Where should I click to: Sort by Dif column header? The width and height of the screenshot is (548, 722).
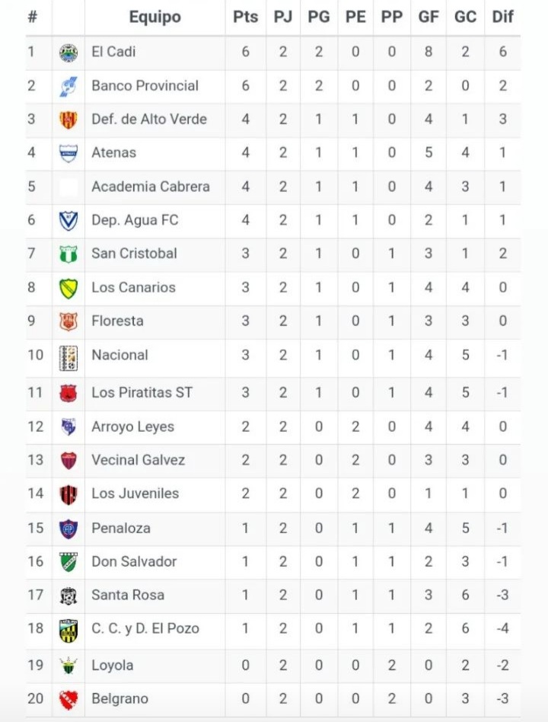pyautogui.click(x=502, y=17)
